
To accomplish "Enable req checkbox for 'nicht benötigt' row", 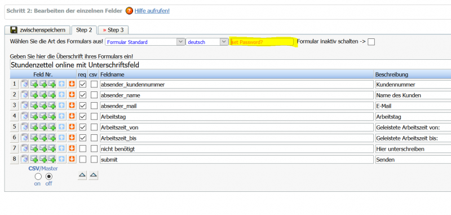I will tap(83, 149).
